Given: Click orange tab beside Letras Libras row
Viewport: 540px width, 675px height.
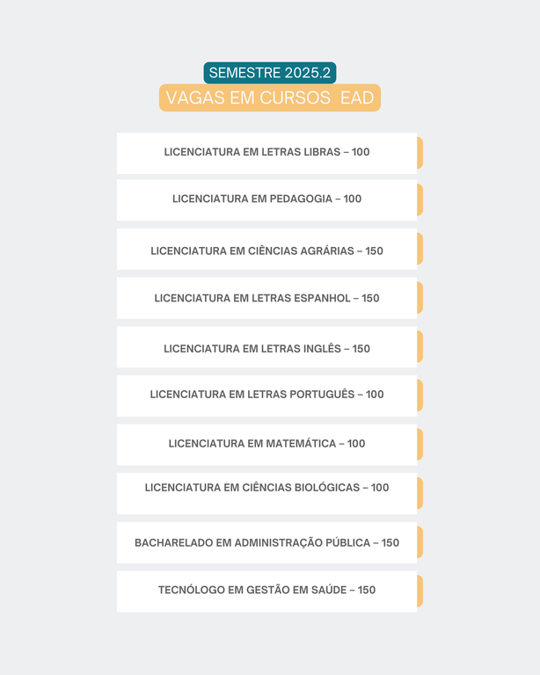Looking at the screenshot, I should point(420,153).
